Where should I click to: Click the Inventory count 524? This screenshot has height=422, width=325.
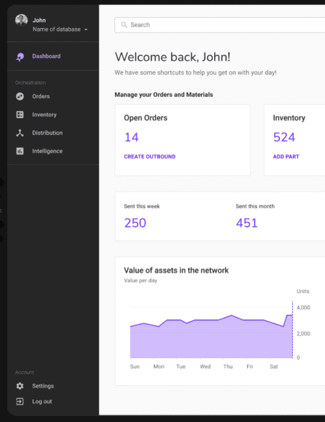click(x=284, y=137)
